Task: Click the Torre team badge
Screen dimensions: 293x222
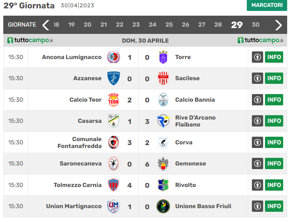Action: coord(163,57)
